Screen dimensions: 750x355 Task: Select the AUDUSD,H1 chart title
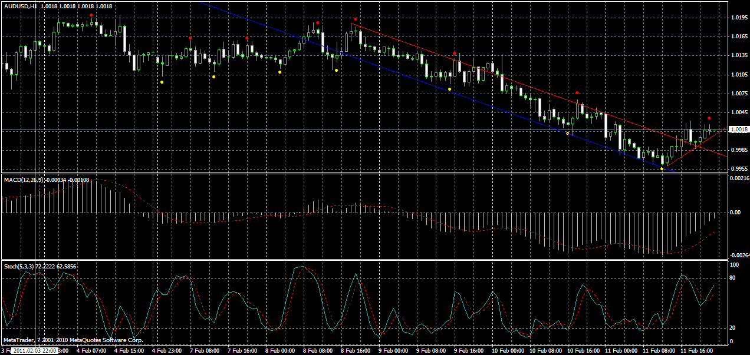tap(19, 5)
